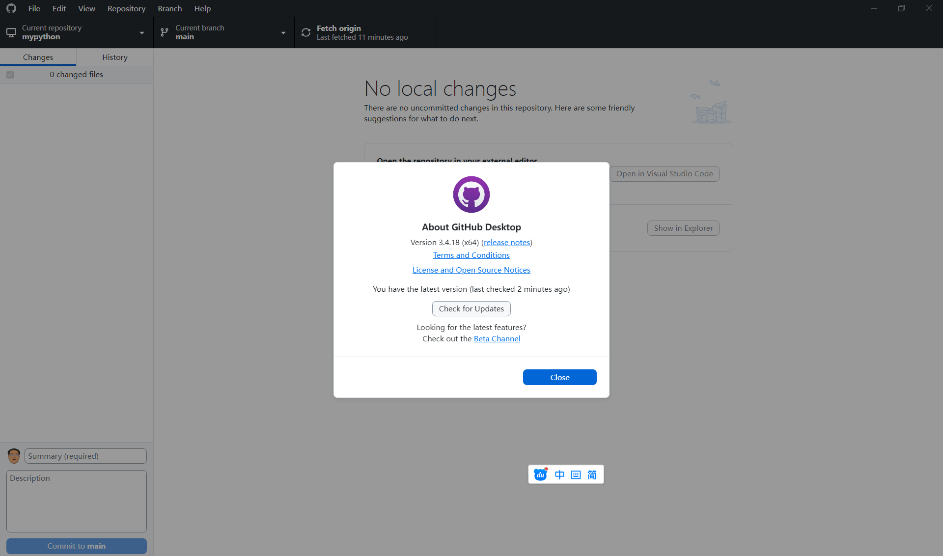Screen dimensions: 943x556
Task: Click the branch icon beside Current branch
Action: tap(165, 32)
